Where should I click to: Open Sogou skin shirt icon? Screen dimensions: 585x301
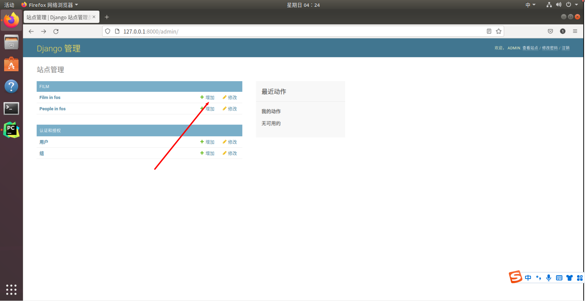click(x=570, y=278)
